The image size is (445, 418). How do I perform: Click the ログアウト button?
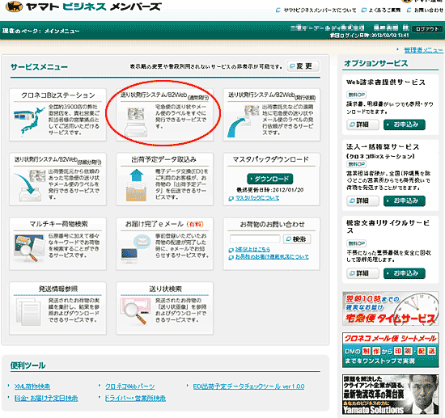(x=427, y=29)
